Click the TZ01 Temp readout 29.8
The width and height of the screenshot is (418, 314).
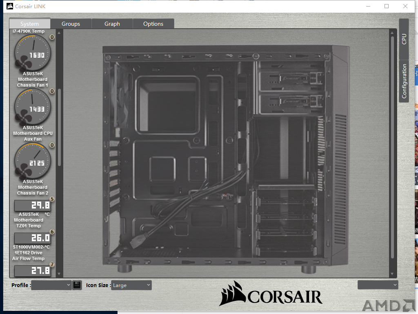(x=32, y=205)
